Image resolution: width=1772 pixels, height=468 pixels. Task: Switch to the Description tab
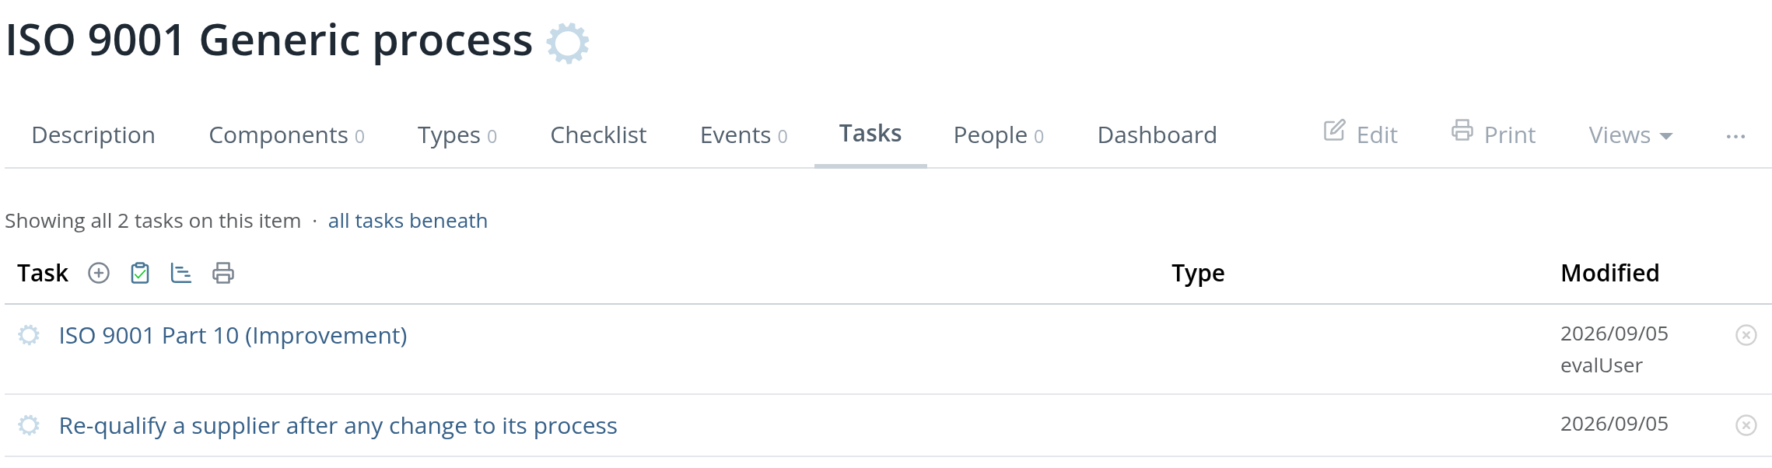pos(93,135)
